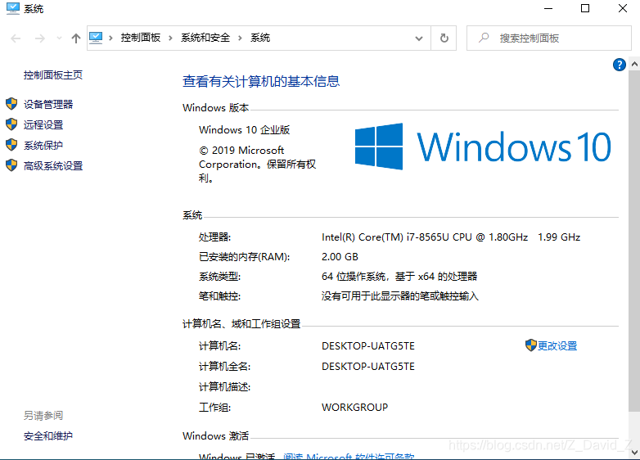Click the shield icon beside 高级系统设置
This screenshot has width=640, height=460.
(11, 165)
